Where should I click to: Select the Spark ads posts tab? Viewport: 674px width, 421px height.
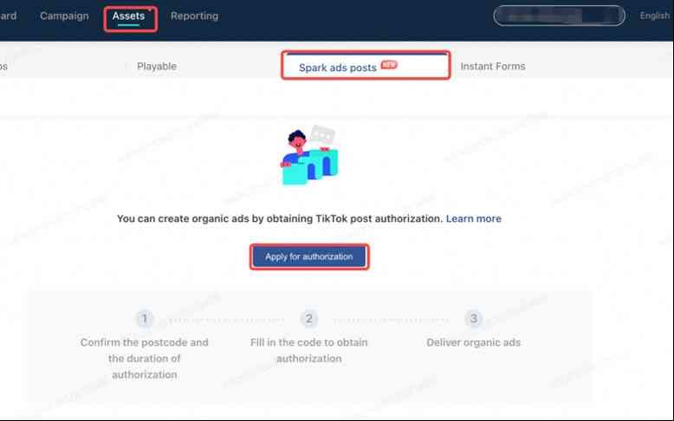pos(338,67)
